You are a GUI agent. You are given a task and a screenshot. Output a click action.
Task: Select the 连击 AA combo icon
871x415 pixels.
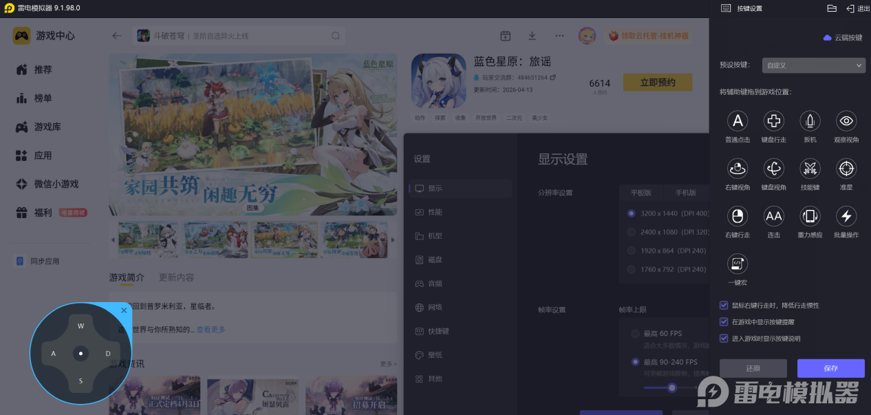pyautogui.click(x=774, y=216)
